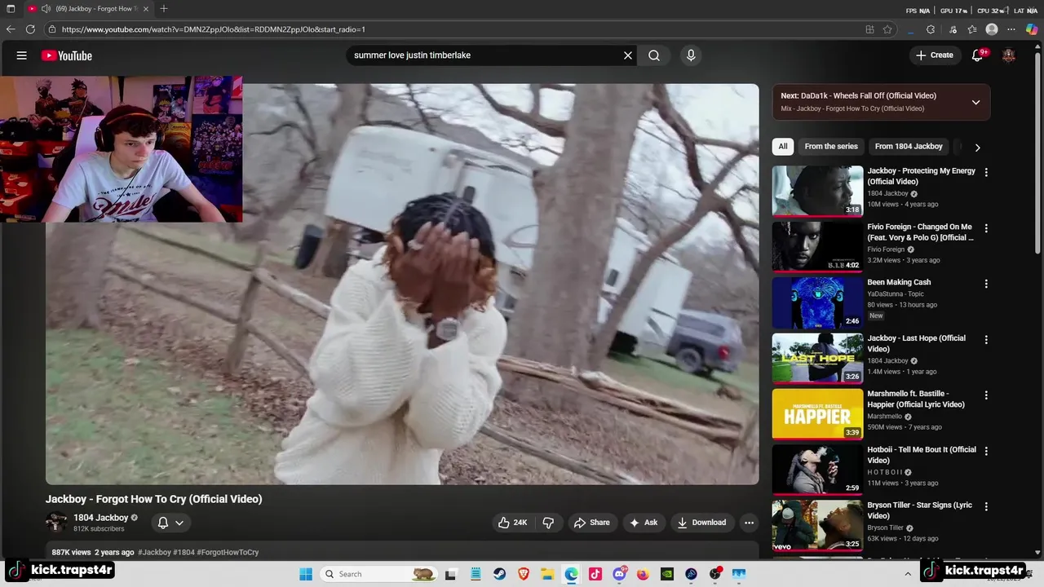This screenshot has height=587, width=1044.
Task: Open the Been Making Cash thumbnail
Action: point(817,302)
